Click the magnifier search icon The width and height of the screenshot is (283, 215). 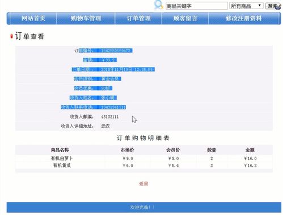coord(158,5)
